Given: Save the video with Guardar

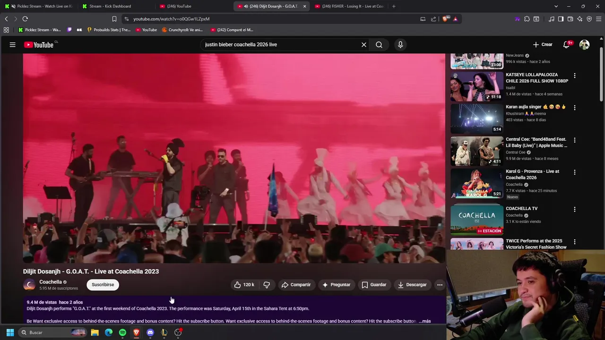Looking at the screenshot, I should click(x=374, y=285).
